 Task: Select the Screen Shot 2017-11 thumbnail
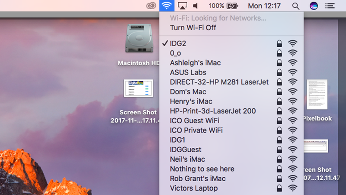tap(138, 88)
